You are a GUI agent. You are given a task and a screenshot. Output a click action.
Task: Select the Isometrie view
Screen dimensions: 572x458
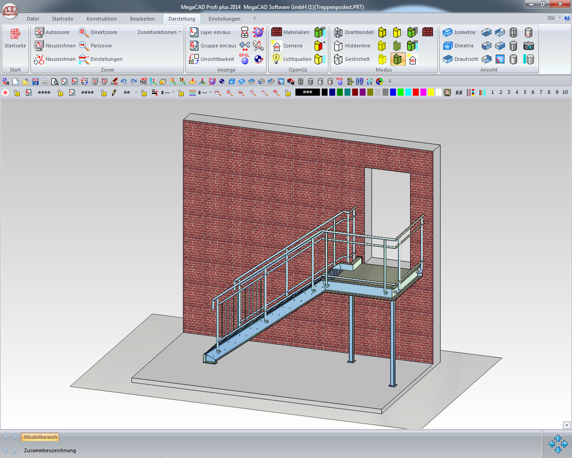(448, 32)
